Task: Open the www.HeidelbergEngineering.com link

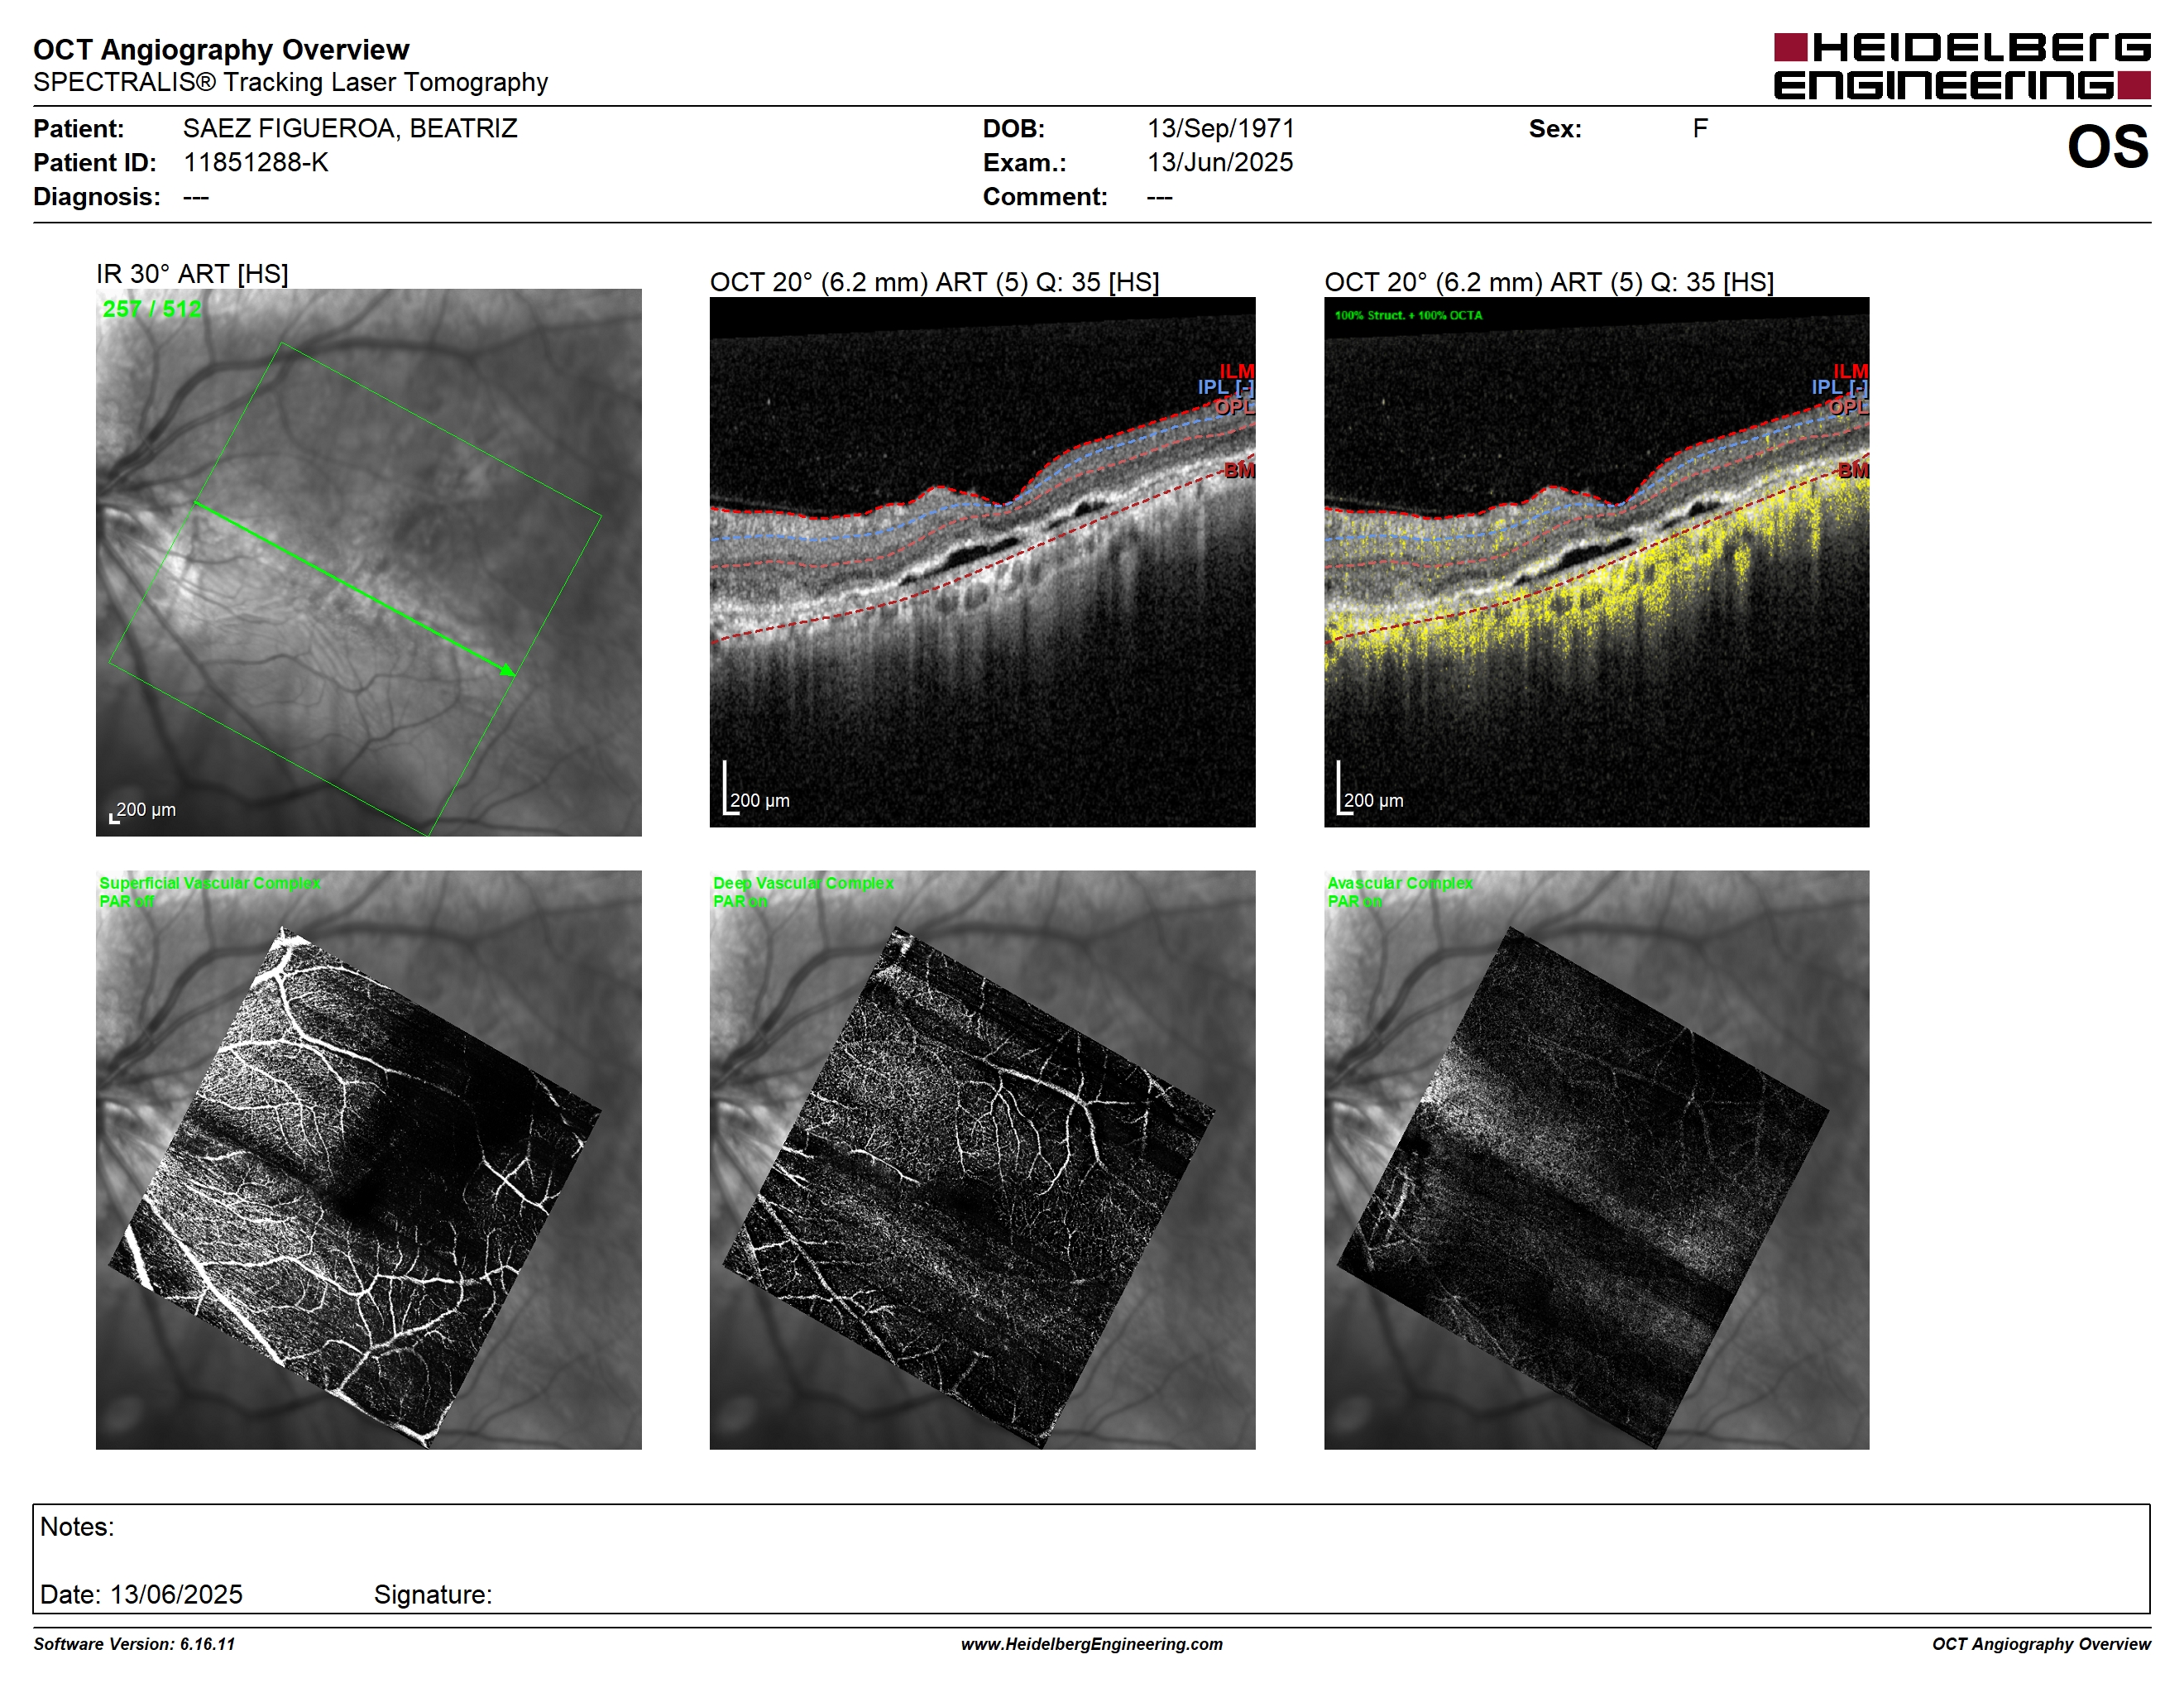Action: [1092, 1644]
